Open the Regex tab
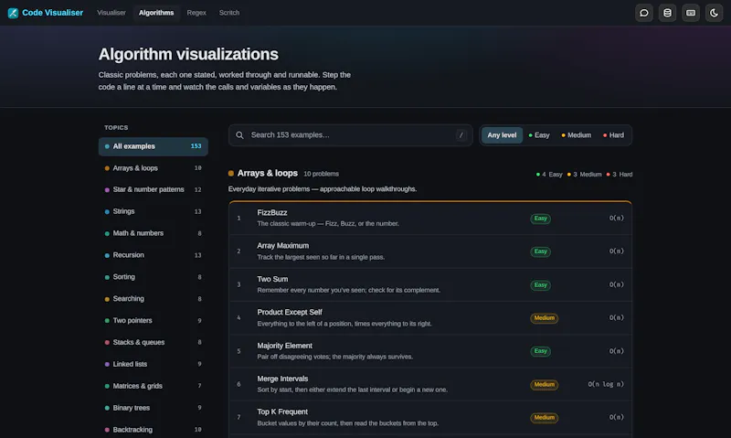 click(196, 13)
